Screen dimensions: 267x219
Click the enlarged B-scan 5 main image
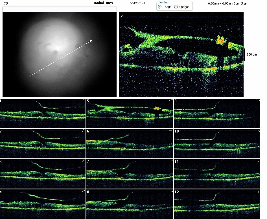coord(181,55)
